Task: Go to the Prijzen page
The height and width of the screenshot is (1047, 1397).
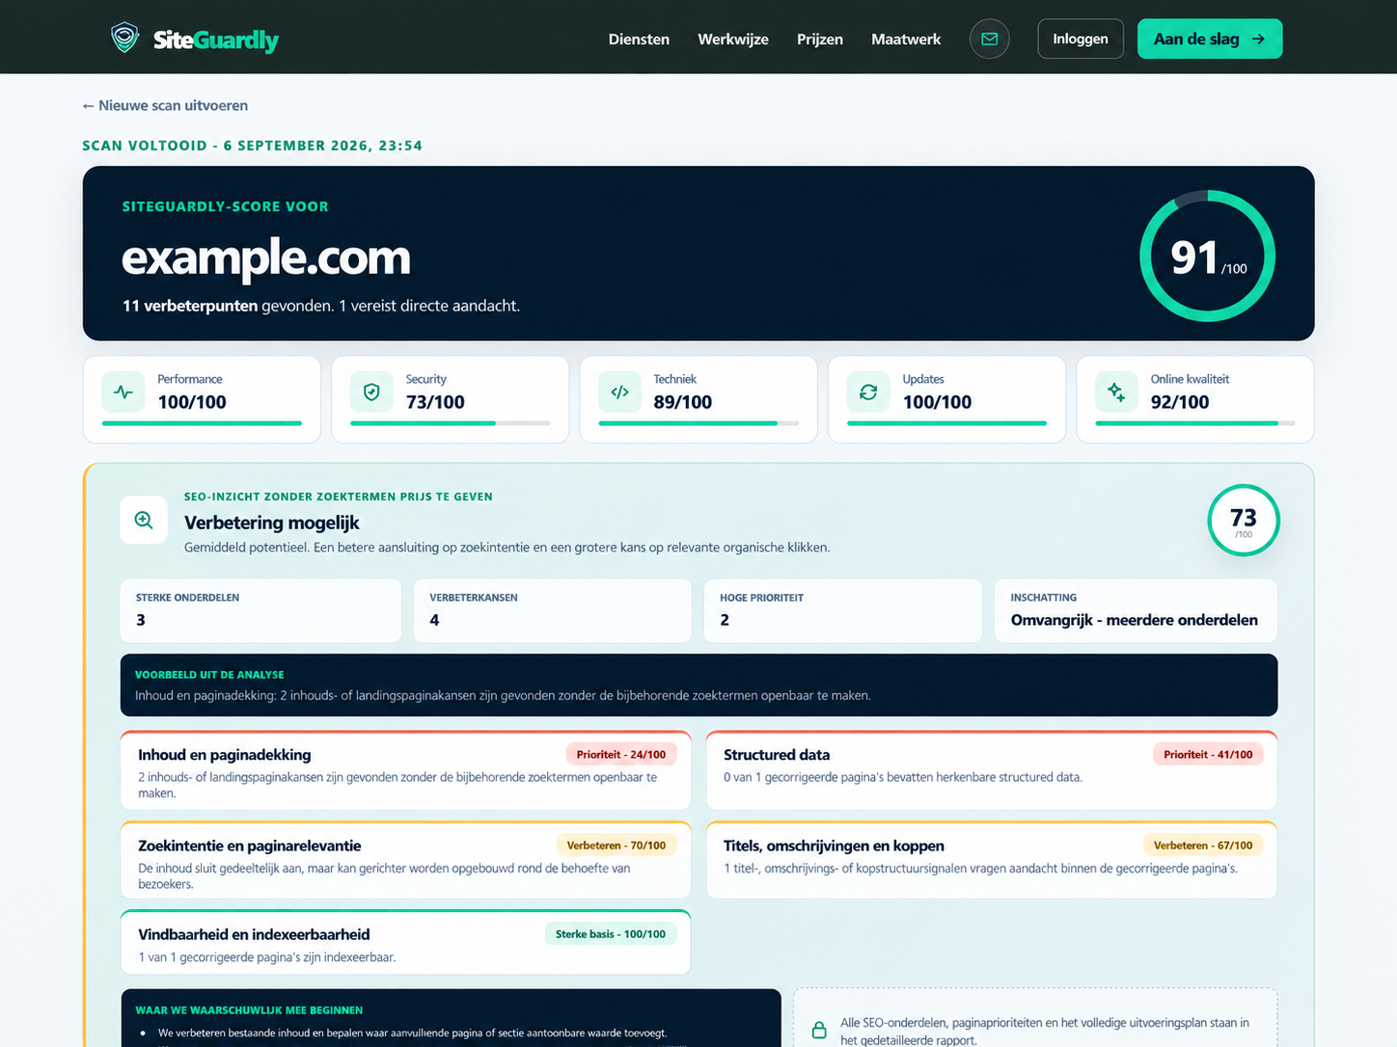Action: click(x=820, y=40)
